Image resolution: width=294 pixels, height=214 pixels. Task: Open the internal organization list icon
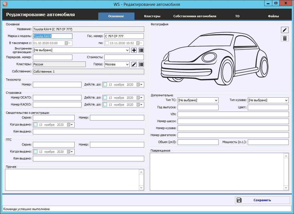click(x=141, y=50)
